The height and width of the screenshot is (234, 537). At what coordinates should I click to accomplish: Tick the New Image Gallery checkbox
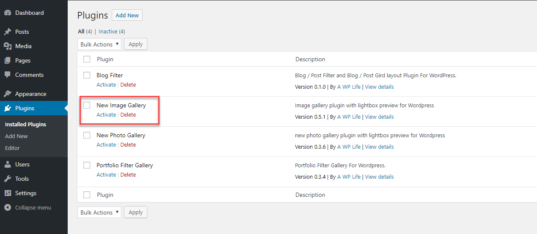click(x=87, y=105)
